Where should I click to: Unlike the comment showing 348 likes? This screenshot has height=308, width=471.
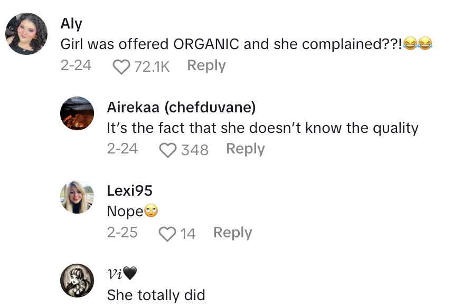pyautogui.click(x=168, y=149)
